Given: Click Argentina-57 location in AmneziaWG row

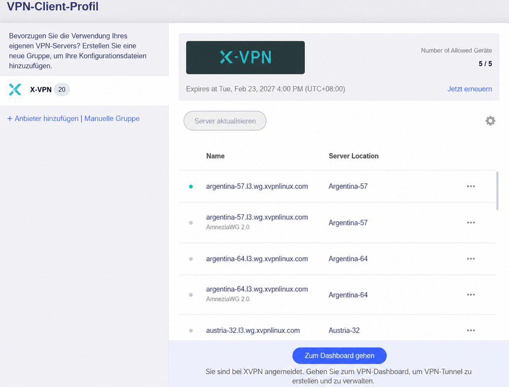Looking at the screenshot, I should [x=348, y=223].
